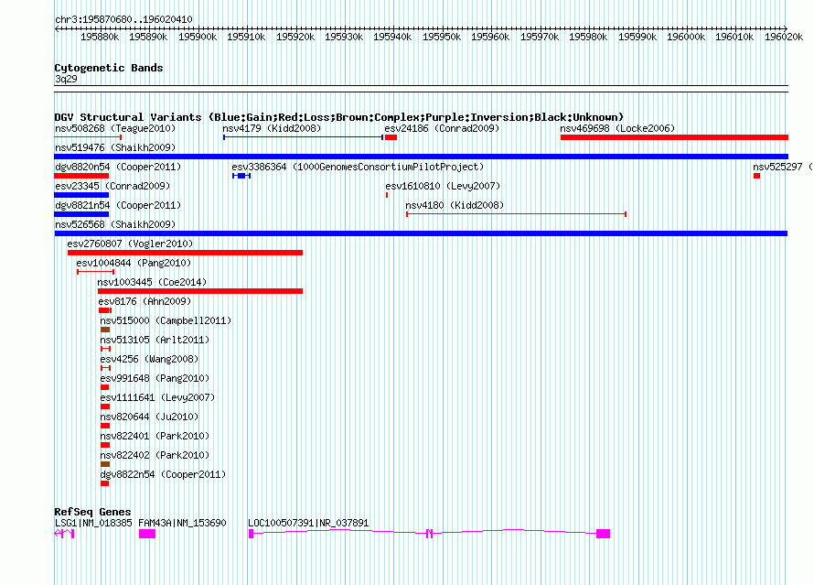Click the FAM43A|NM_153690 gene label

182,523
